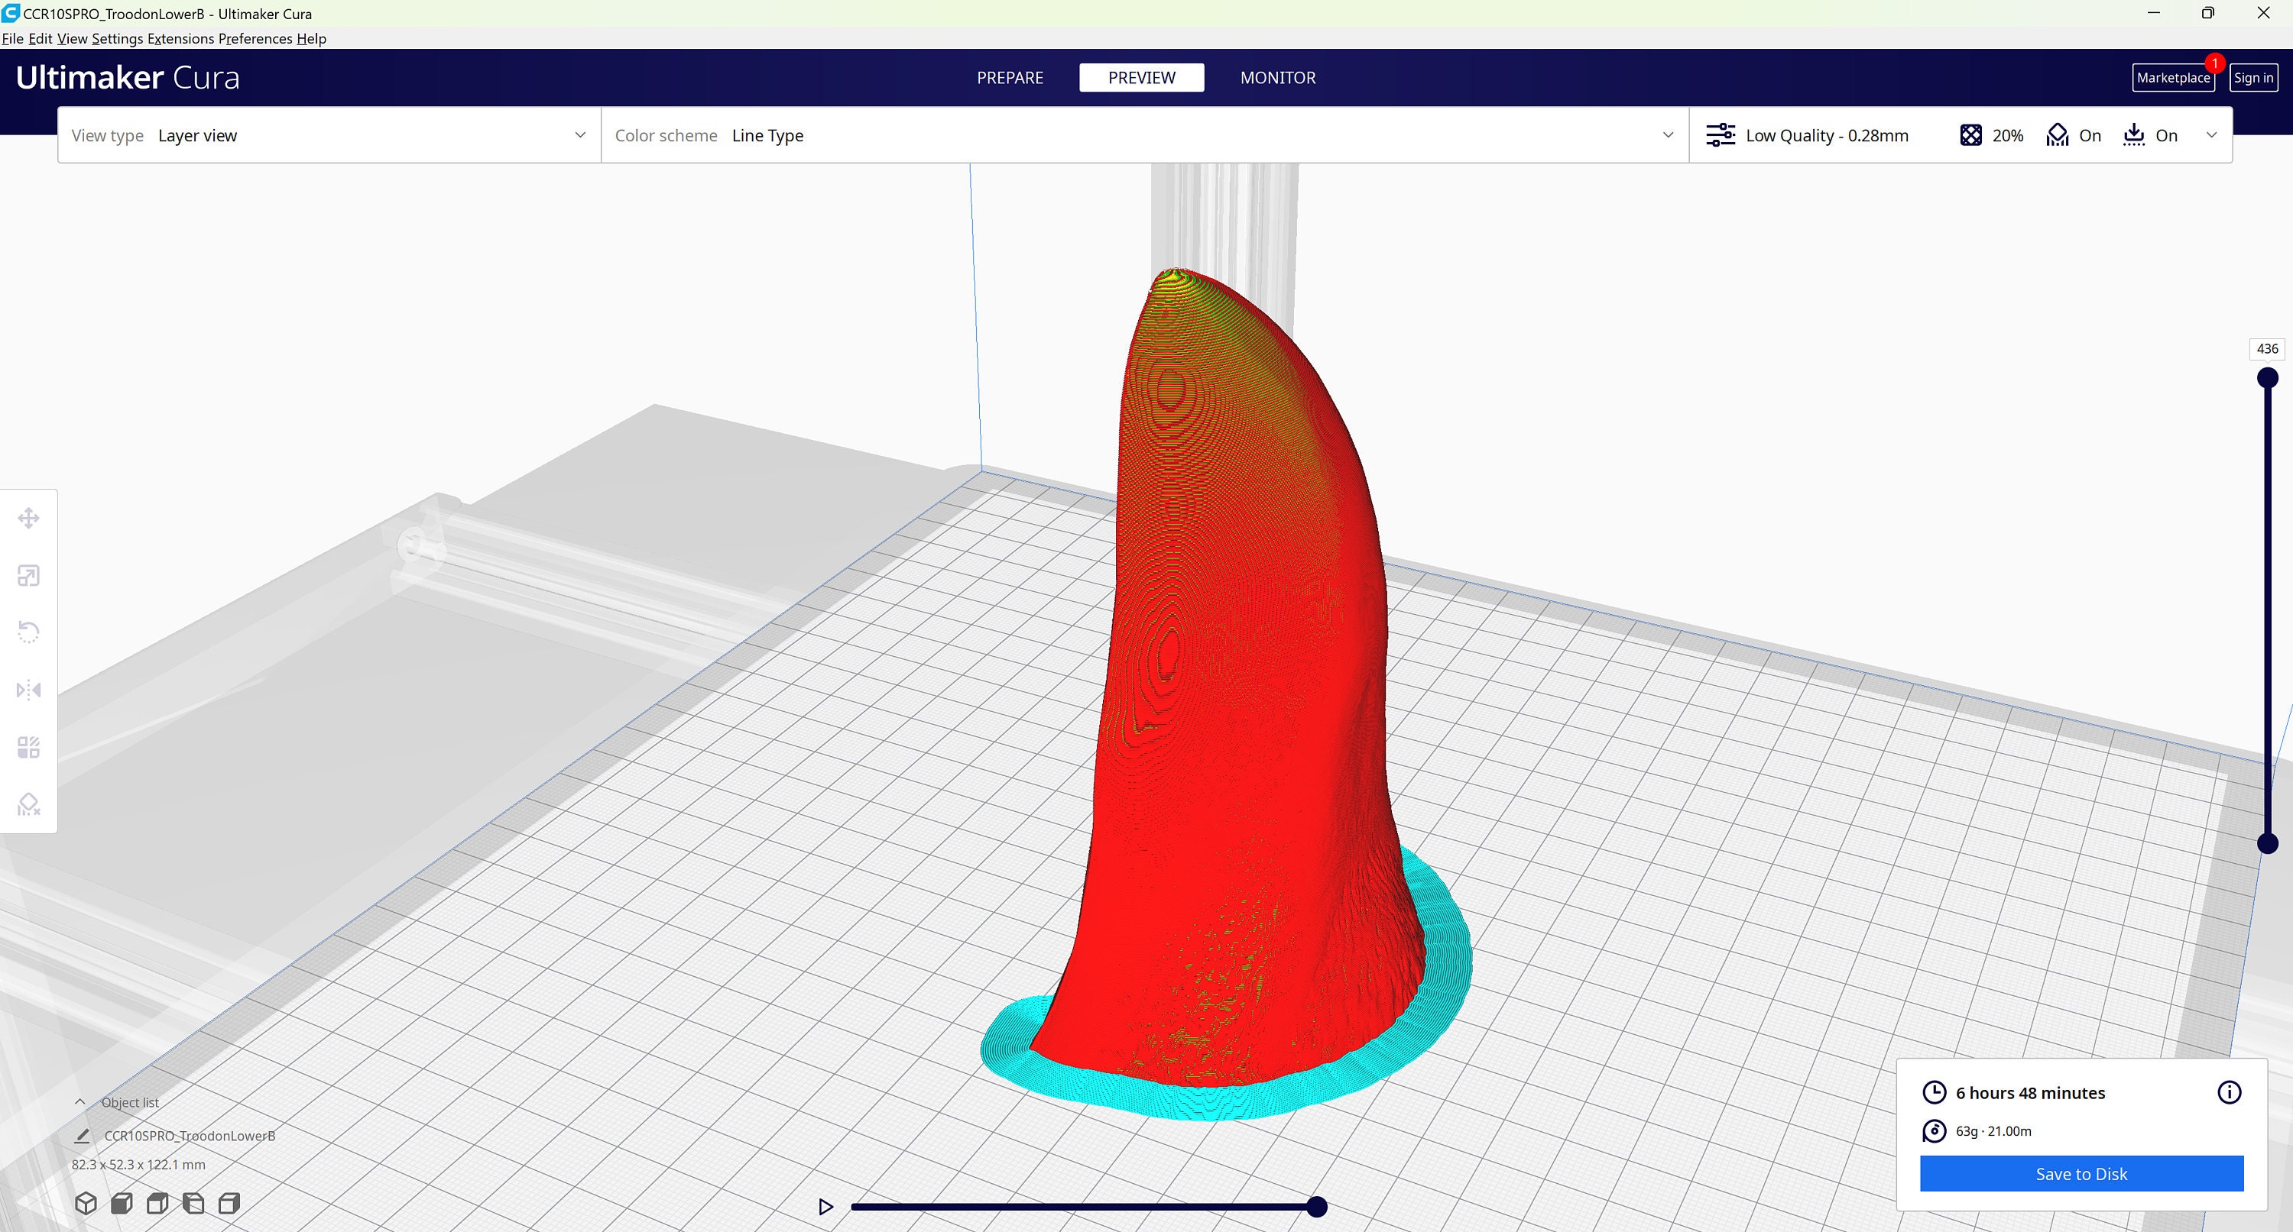The image size is (2293, 1232).
Task: Switch camera to the front view cube
Action: [122, 1203]
